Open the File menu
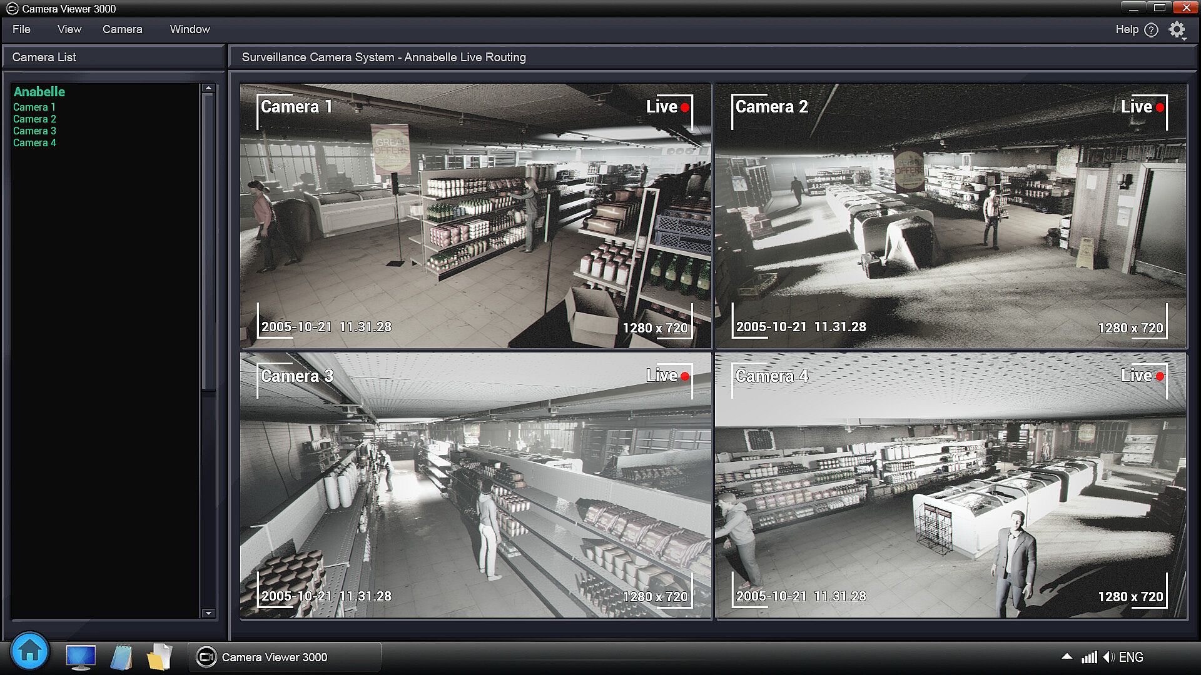This screenshot has width=1201, height=675. point(21,29)
